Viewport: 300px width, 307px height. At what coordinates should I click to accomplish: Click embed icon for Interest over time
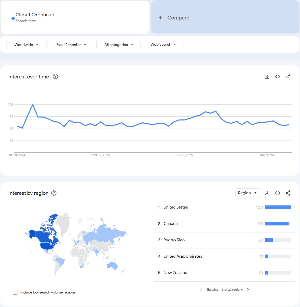(277, 77)
